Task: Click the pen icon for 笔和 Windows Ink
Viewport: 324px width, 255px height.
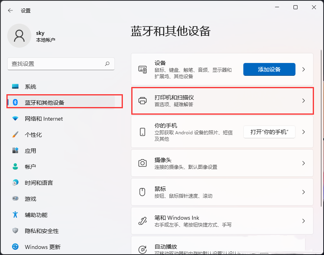Action: (x=143, y=221)
